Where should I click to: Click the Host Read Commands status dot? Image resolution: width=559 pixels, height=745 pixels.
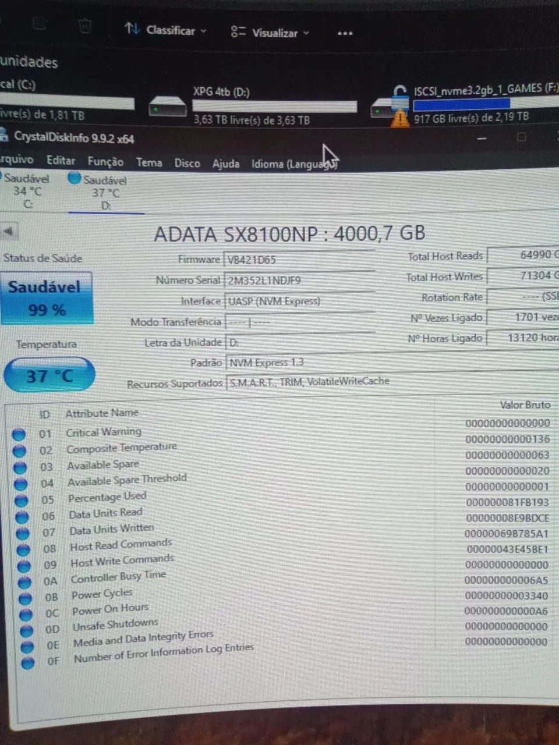[24, 550]
